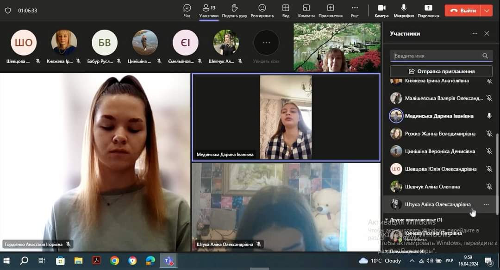This screenshot has width=500, height=270.
Task: Click Отправка приглашения button
Action: tap(441, 71)
